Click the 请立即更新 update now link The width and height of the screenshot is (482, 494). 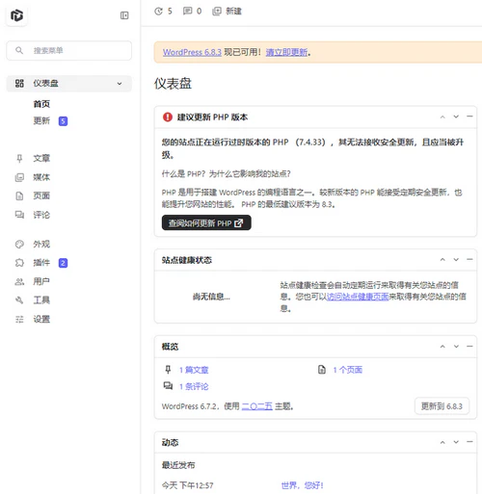286,52
